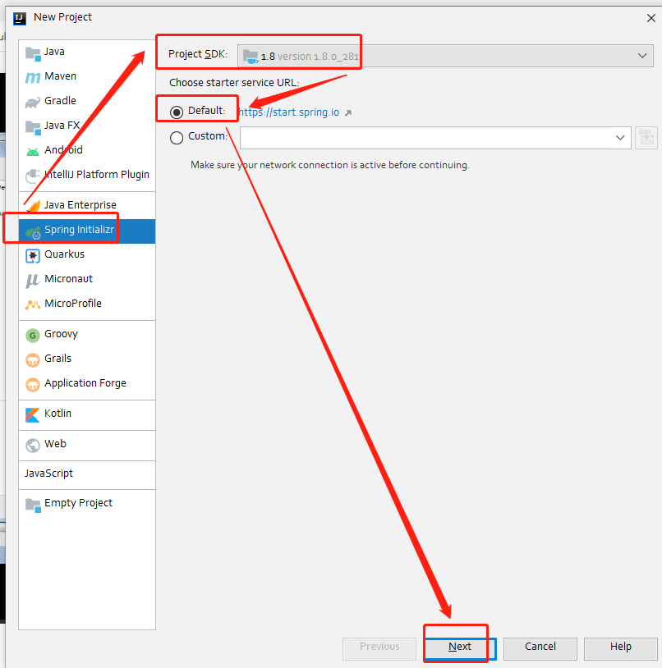Click the Grails label text
Viewport: 662px width, 668px height.
[58, 359]
